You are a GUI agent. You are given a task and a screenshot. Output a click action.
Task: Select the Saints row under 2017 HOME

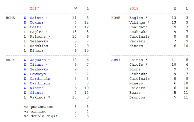click(56, 18)
